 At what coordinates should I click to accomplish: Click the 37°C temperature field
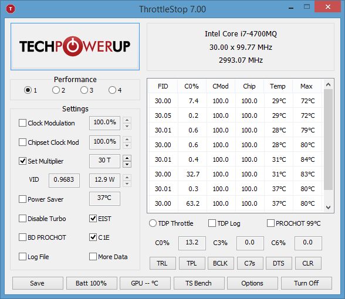[104, 199]
